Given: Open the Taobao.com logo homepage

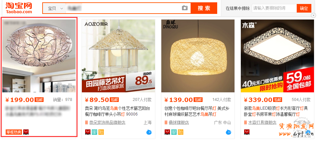Looking at the screenshot, I should click(19, 8).
